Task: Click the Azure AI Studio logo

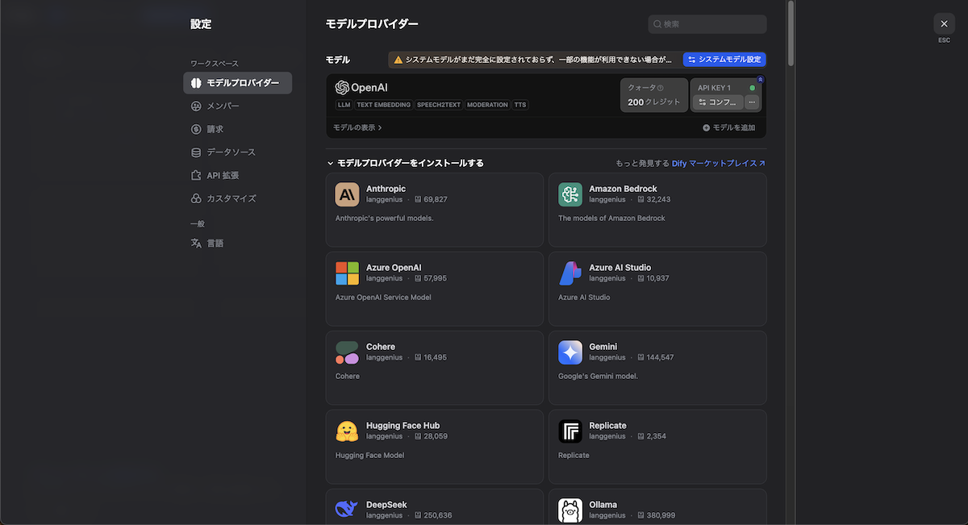Action: tap(570, 273)
